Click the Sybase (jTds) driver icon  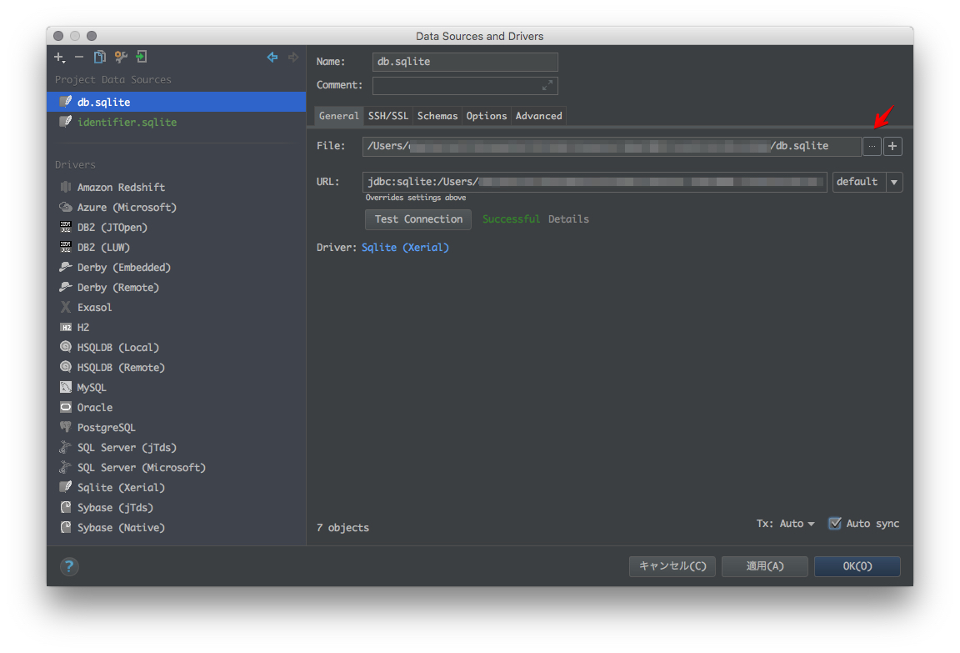[66, 507]
